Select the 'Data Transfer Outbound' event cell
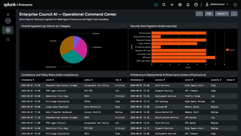This screenshot has width=241, height=136. point(59,112)
